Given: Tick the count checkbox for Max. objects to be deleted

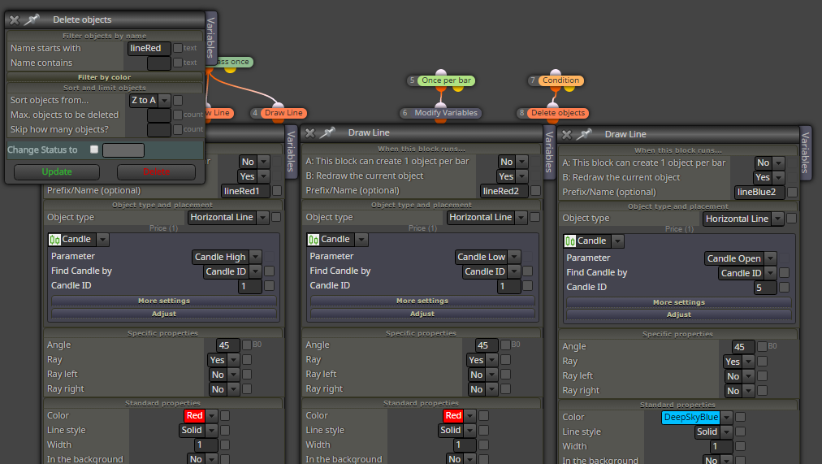Looking at the screenshot, I should pyautogui.click(x=178, y=115).
